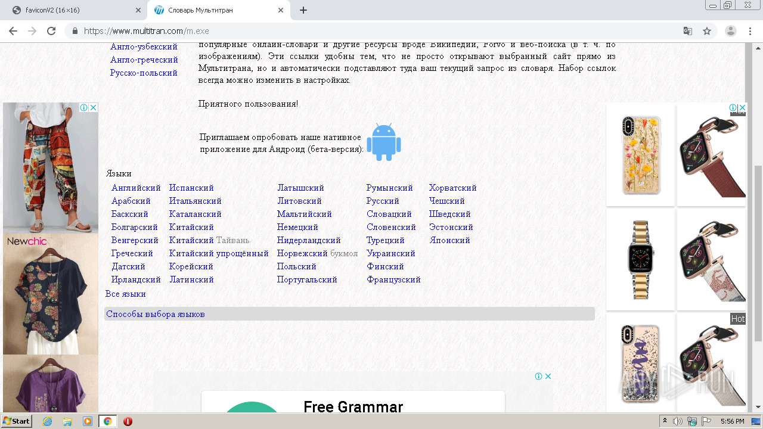Click the colorful pants ad image
Image resolution: width=763 pixels, height=429 pixels.
pos(51,168)
